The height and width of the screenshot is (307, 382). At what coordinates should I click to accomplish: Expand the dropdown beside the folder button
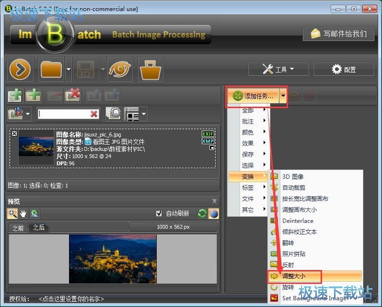(69, 69)
